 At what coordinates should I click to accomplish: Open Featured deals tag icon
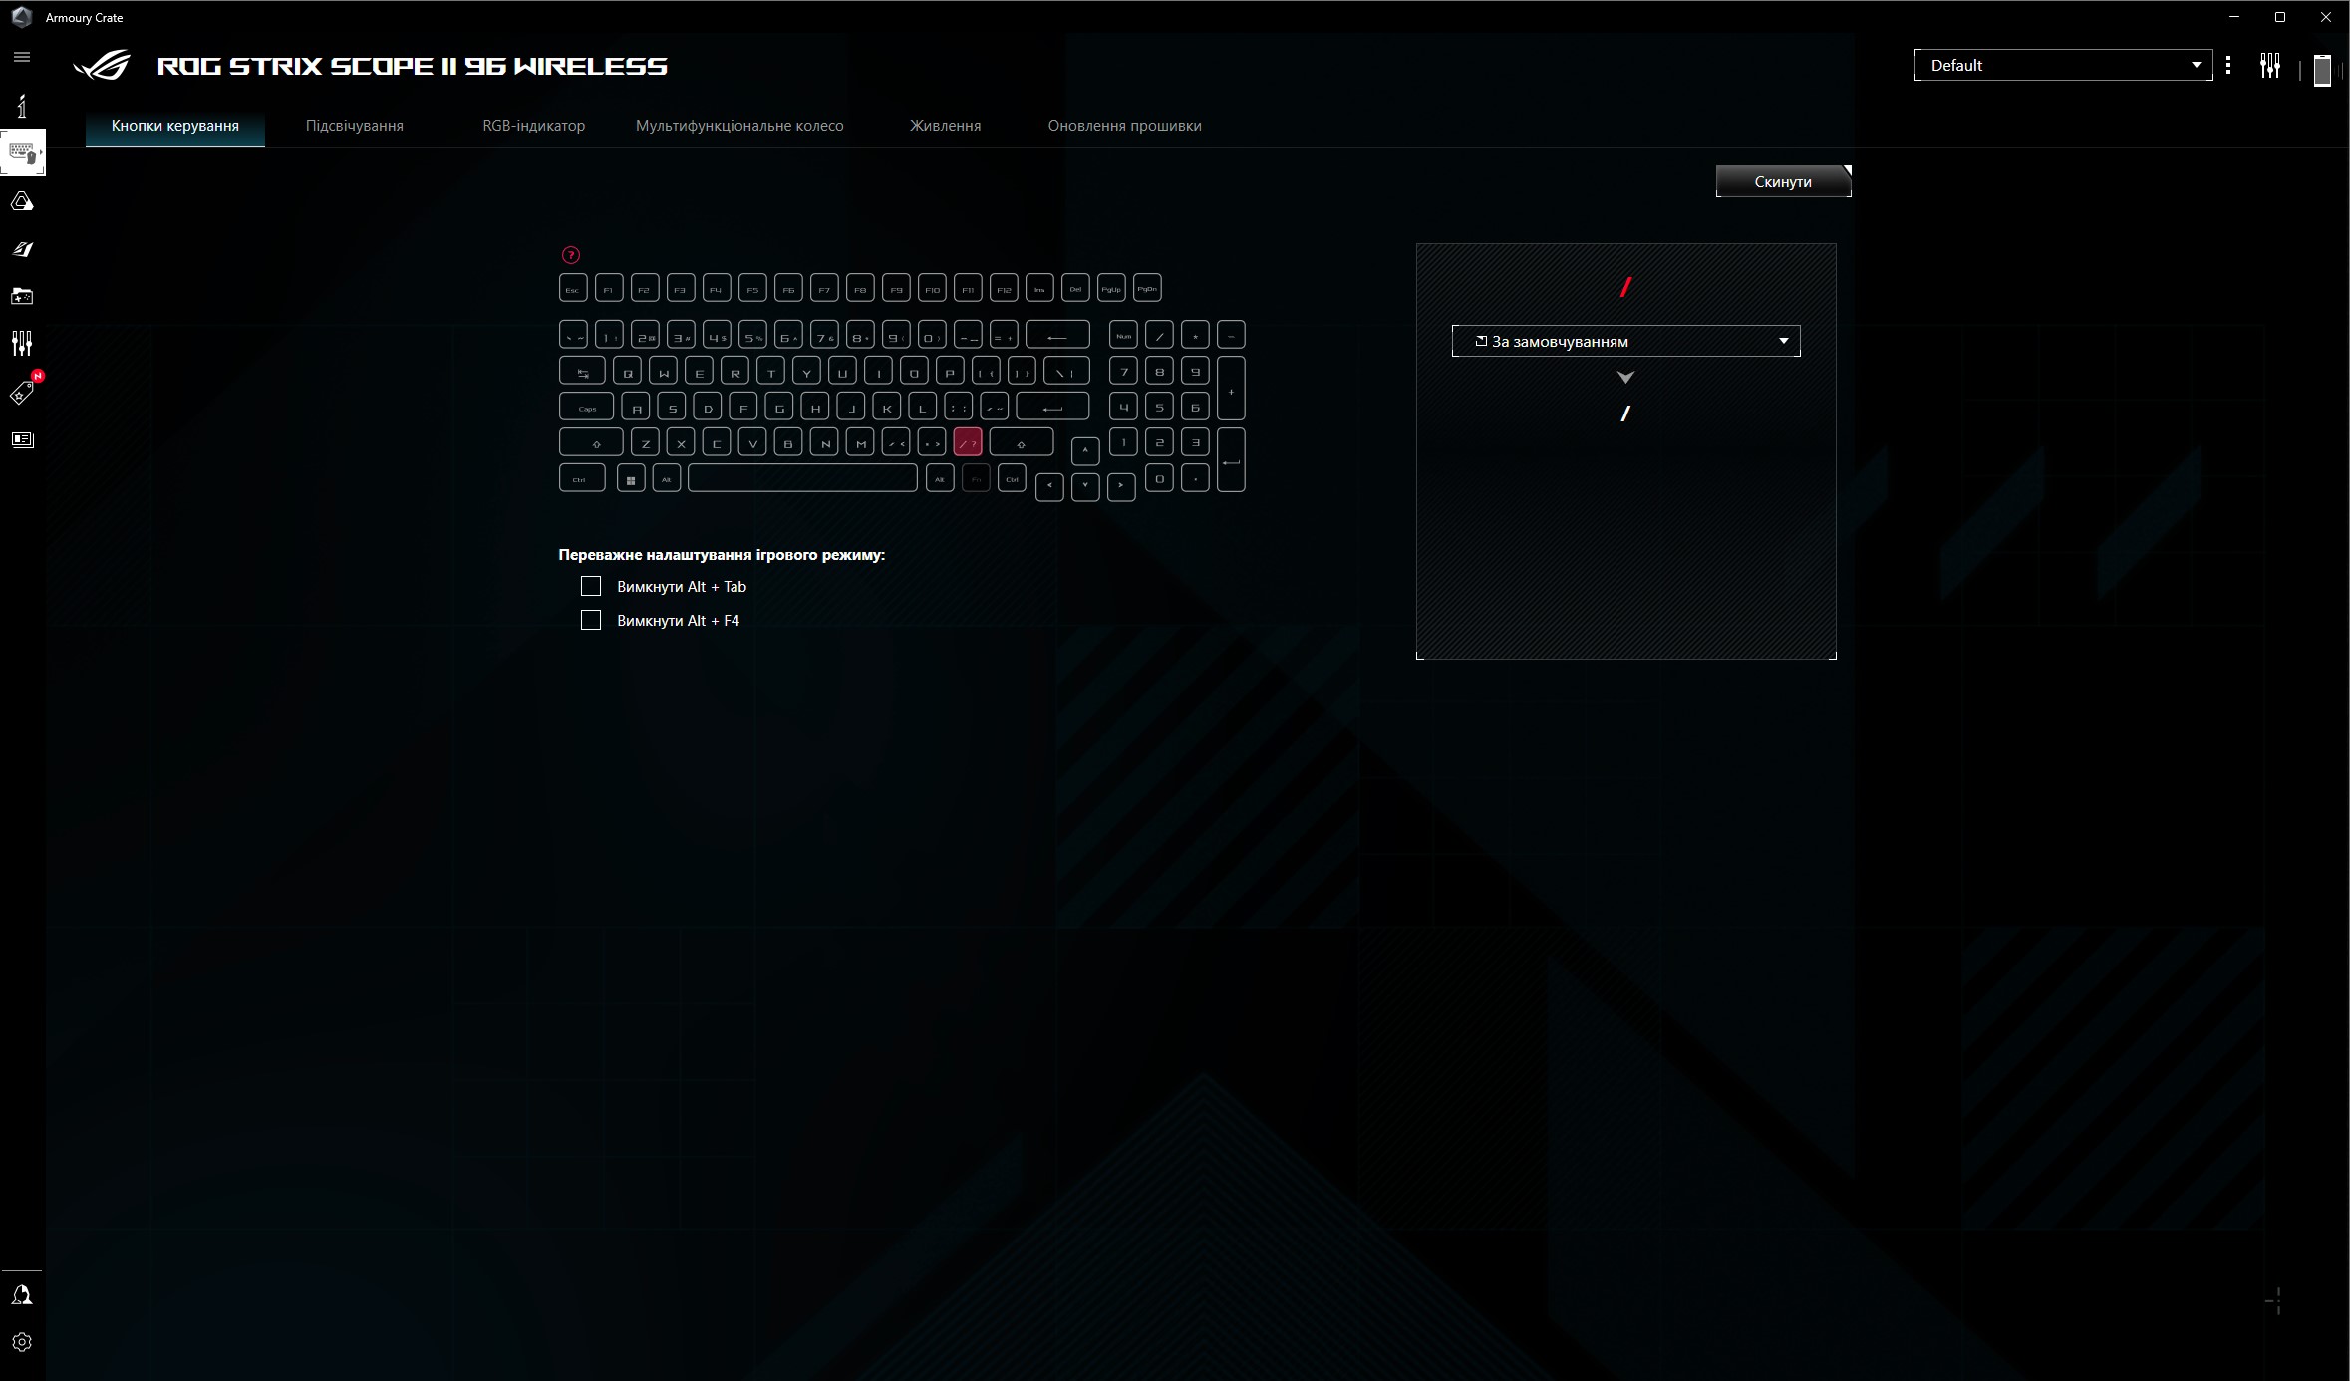point(22,393)
